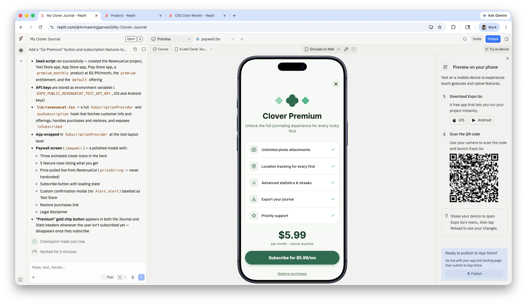The width and height of the screenshot is (527, 305).
Task: Switch to the Projects - Replit browser tab
Action: [x=123, y=16]
